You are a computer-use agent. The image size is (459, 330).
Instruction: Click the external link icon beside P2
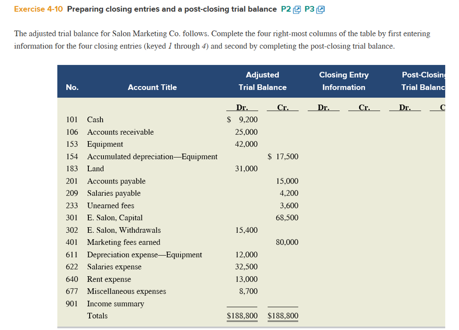click(x=297, y=10)
